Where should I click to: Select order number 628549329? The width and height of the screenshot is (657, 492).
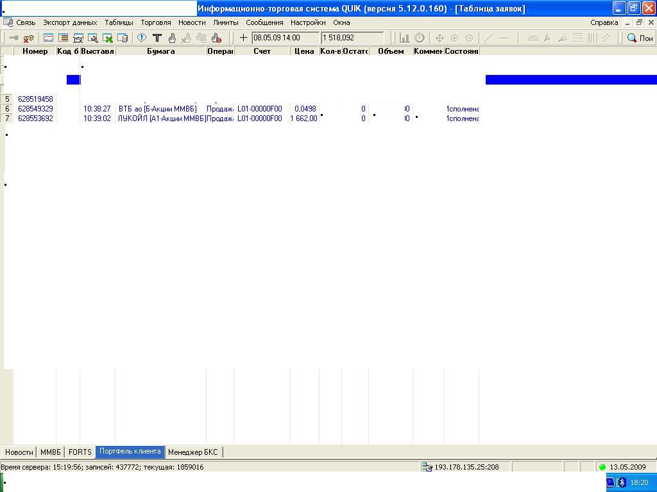point(35,109)
